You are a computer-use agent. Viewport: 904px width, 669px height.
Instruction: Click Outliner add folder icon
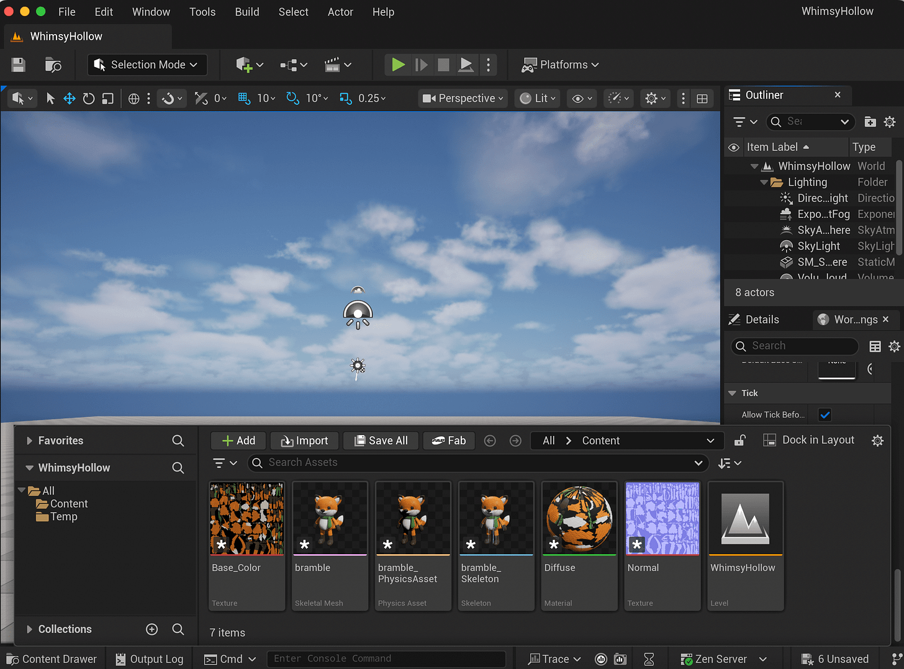pos(870,122)
